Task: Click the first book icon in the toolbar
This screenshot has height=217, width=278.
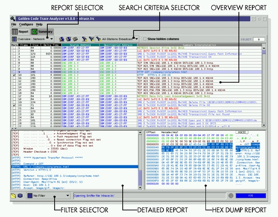Action: click(x=61, y=39)
